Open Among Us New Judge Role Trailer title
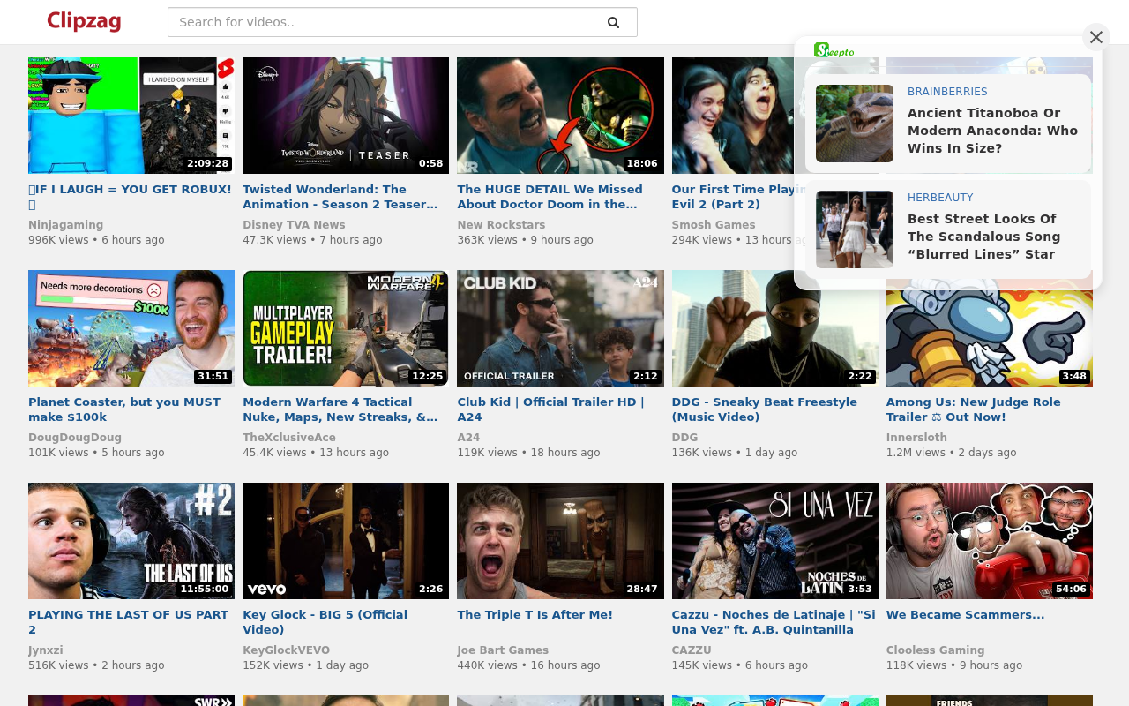The image size is (1129, 706). pos(975,409)
